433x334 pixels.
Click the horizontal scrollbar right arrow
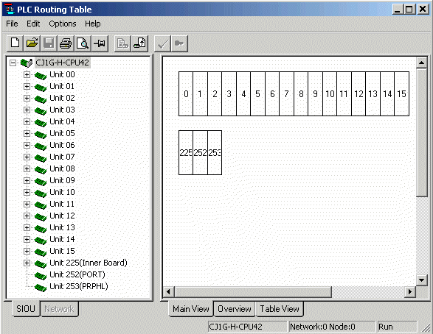[410, 291]
